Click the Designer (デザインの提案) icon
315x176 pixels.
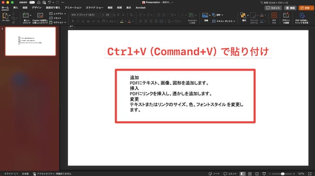(x=286, y=16)
